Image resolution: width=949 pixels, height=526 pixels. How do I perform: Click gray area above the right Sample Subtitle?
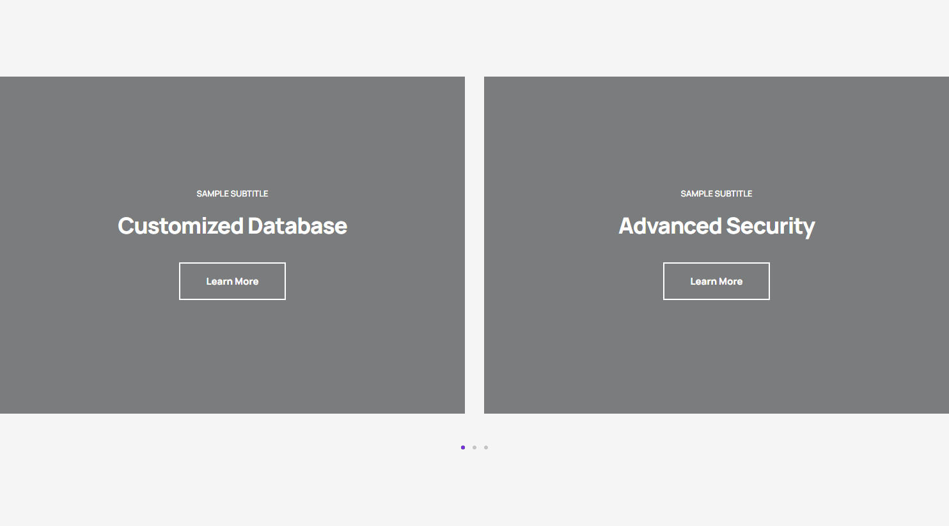tap(716, 134)
